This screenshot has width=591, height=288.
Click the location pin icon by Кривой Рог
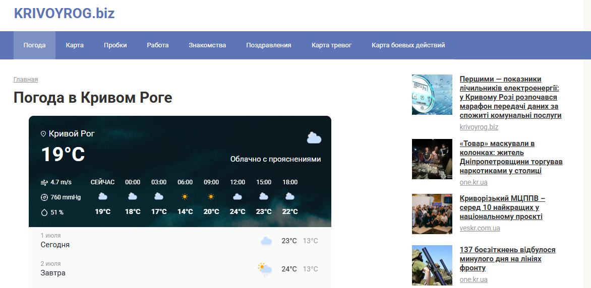click(43, 133)
